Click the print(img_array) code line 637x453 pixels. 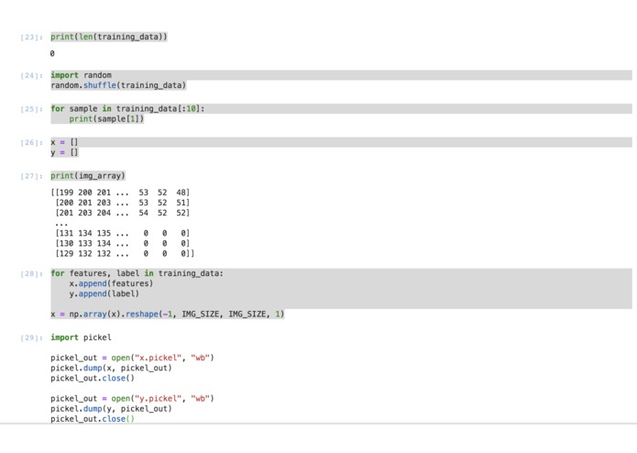[88, 176]
